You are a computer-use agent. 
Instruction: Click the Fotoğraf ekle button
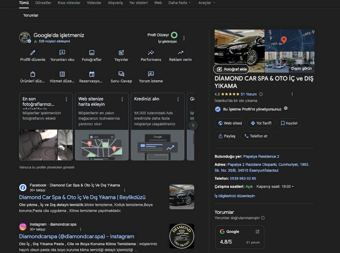pyautogui.click(x=231, y=69)
